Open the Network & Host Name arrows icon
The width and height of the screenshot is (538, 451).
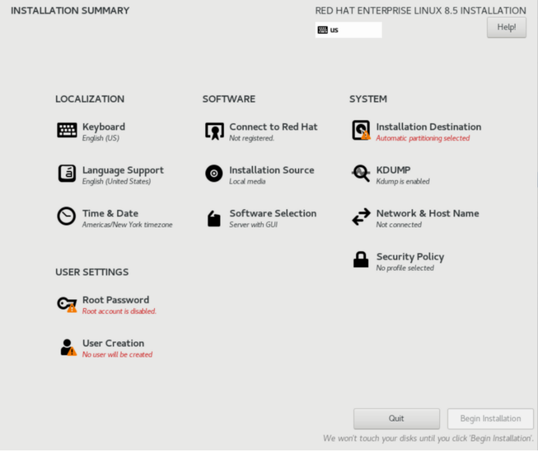coord(361,217)
